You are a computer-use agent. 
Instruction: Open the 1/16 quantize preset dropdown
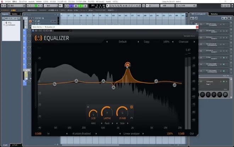click(x=188, y=6)
